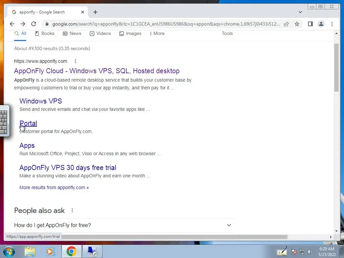Click the address bar URL
This screenshot has width=344, height=258.
tap(166, 24)
